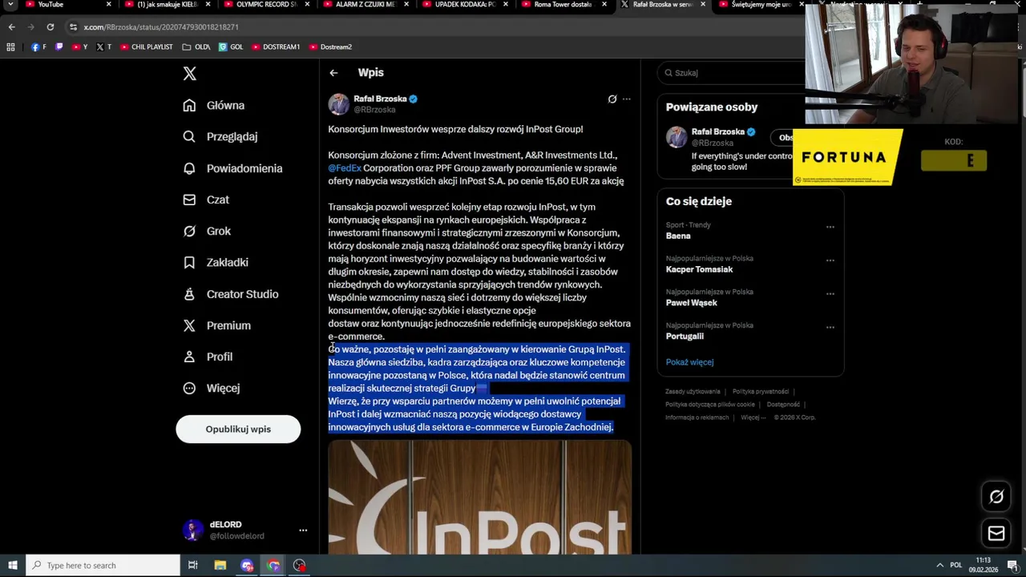Screen dimensions: 1026x577
Task: Open Profil page
Action: [208, 357]
